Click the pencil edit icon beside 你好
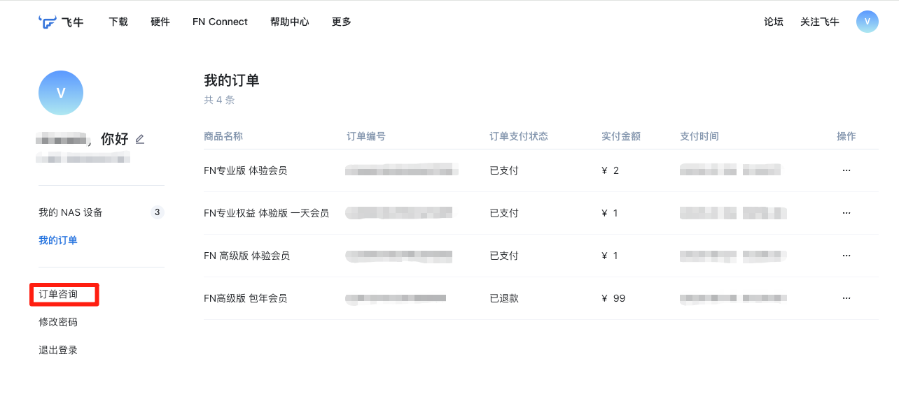Viewport: 899px width, 396px height. [139, 139]
